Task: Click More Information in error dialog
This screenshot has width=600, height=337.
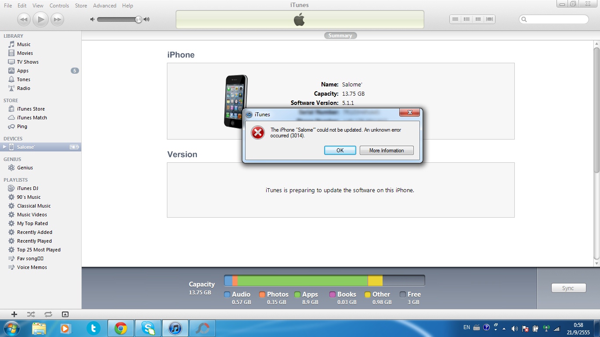Action: (387, 150)
